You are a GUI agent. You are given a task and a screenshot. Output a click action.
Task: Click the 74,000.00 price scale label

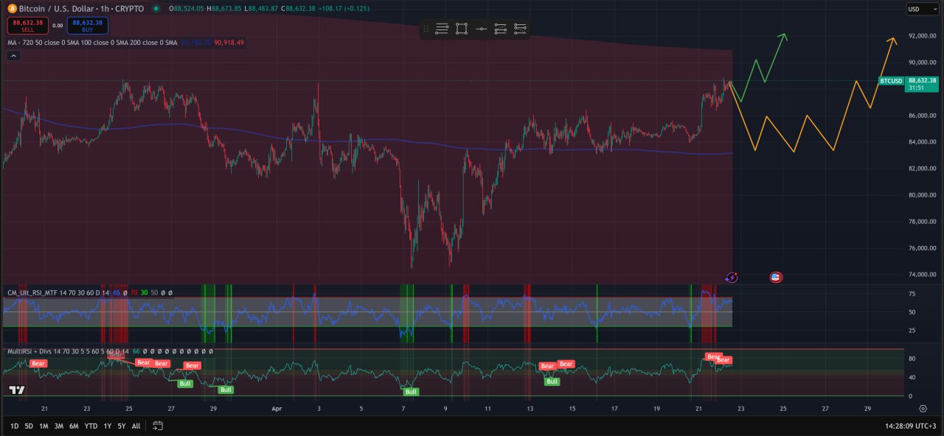coord(923,274)
